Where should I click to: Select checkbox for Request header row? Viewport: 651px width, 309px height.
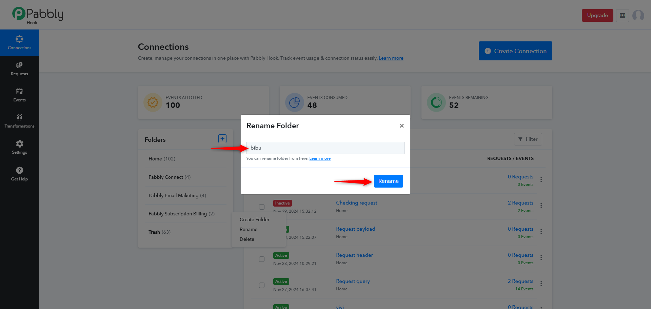[x=262, y=259]
